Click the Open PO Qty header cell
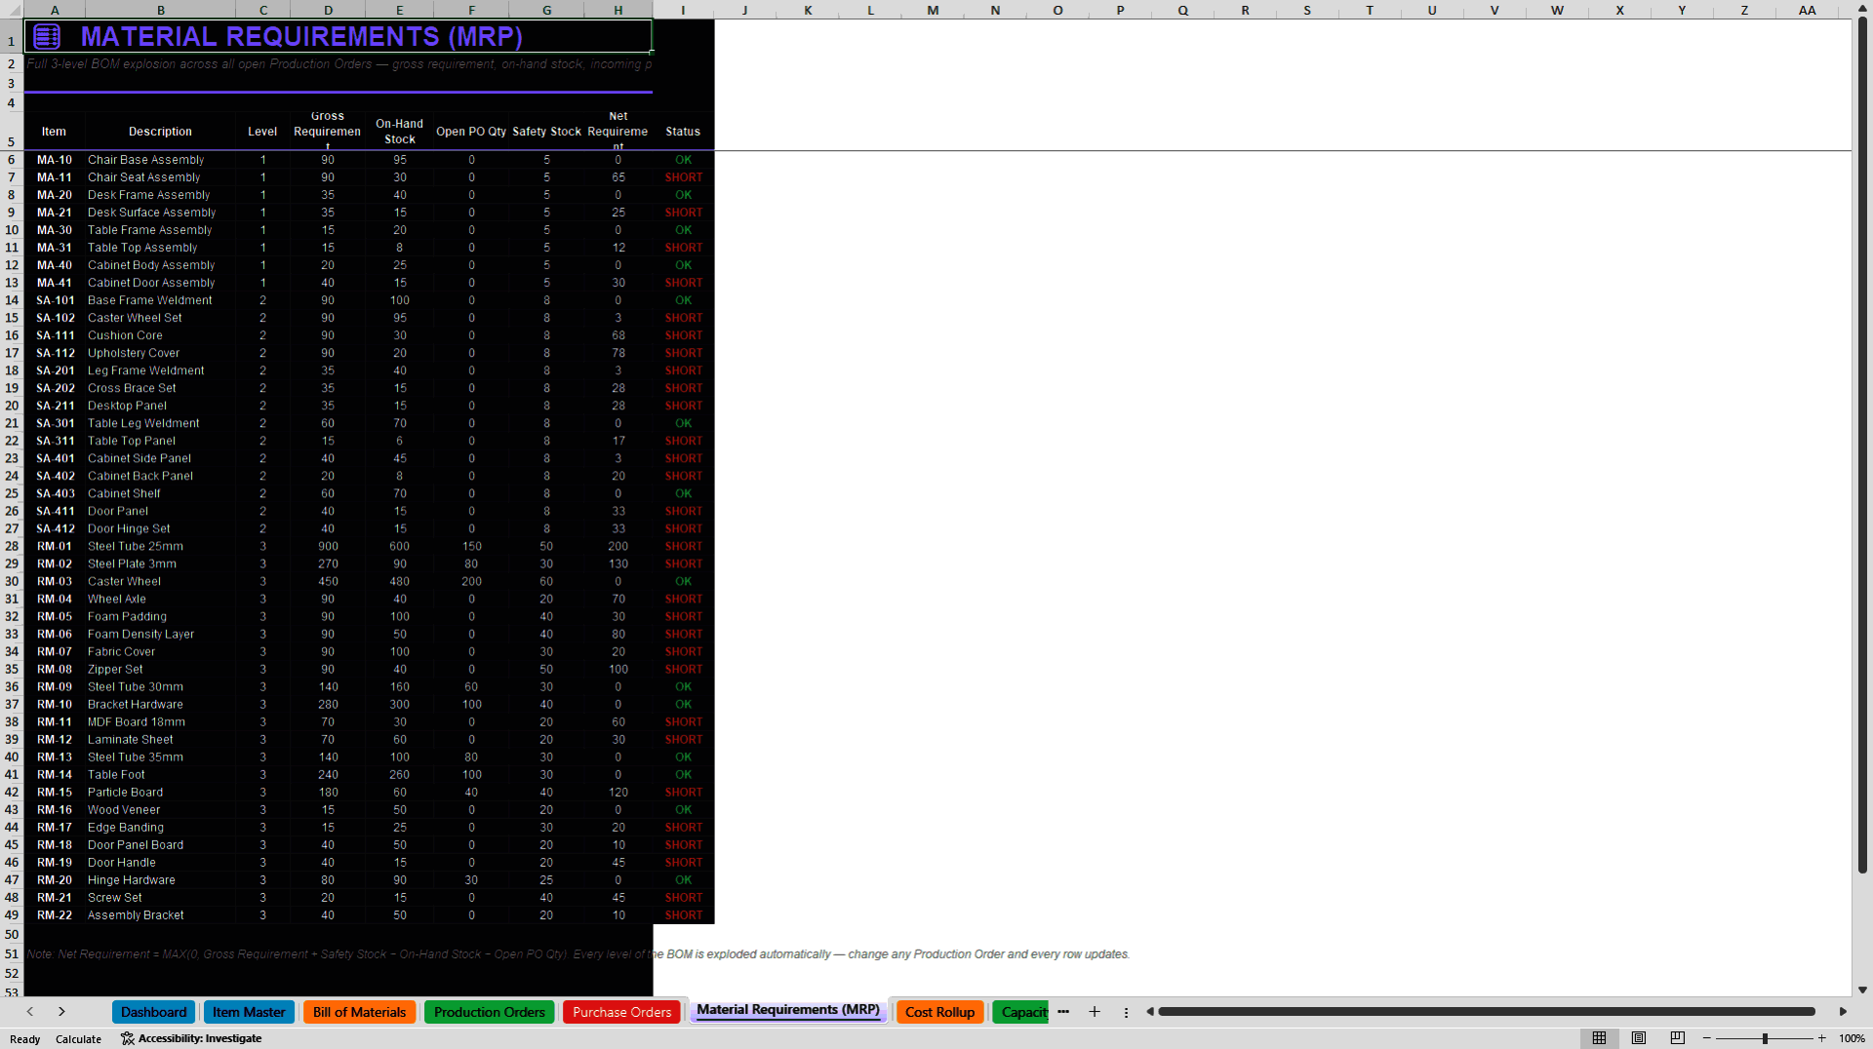The image size is (1873, 1049). coord(471,132)
